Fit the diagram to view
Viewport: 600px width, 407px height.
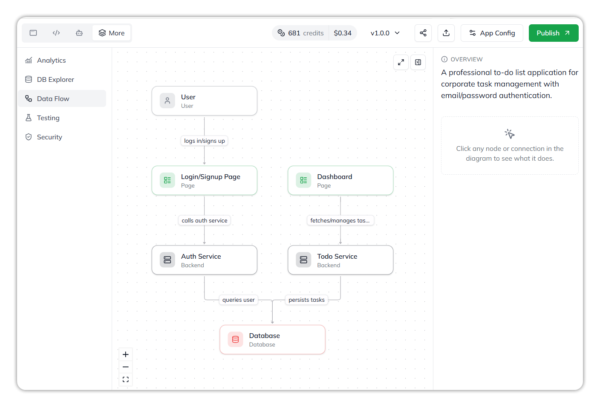coord(126,379)
